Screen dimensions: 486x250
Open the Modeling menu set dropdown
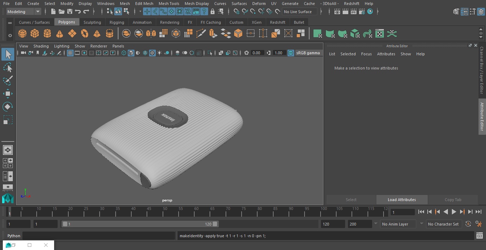point(24,12)
